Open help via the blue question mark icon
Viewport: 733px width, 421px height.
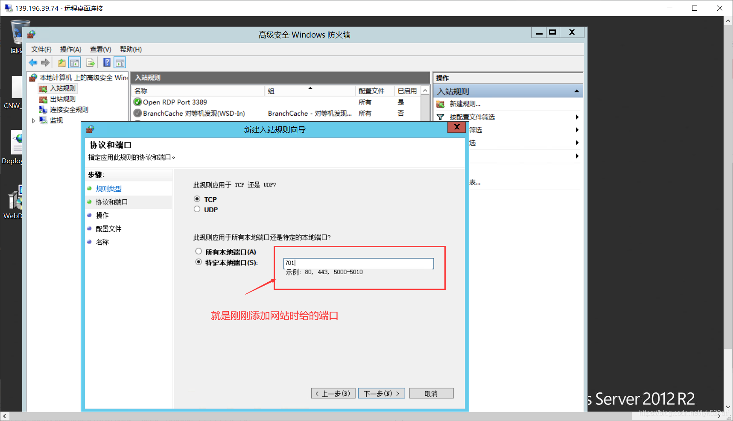(x=107, y=63)
